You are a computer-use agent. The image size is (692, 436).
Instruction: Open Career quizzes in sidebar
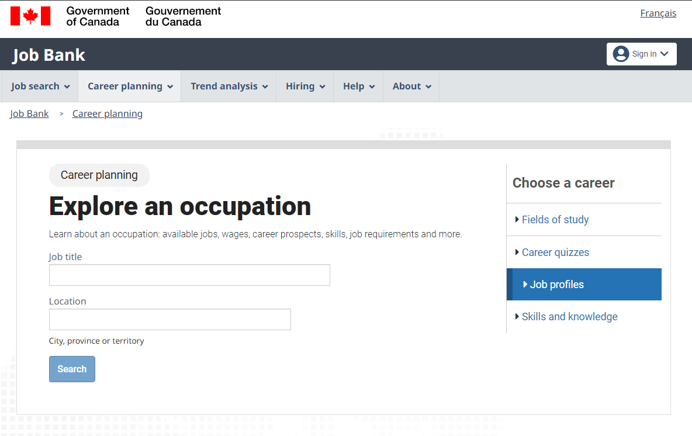(555, 252)
